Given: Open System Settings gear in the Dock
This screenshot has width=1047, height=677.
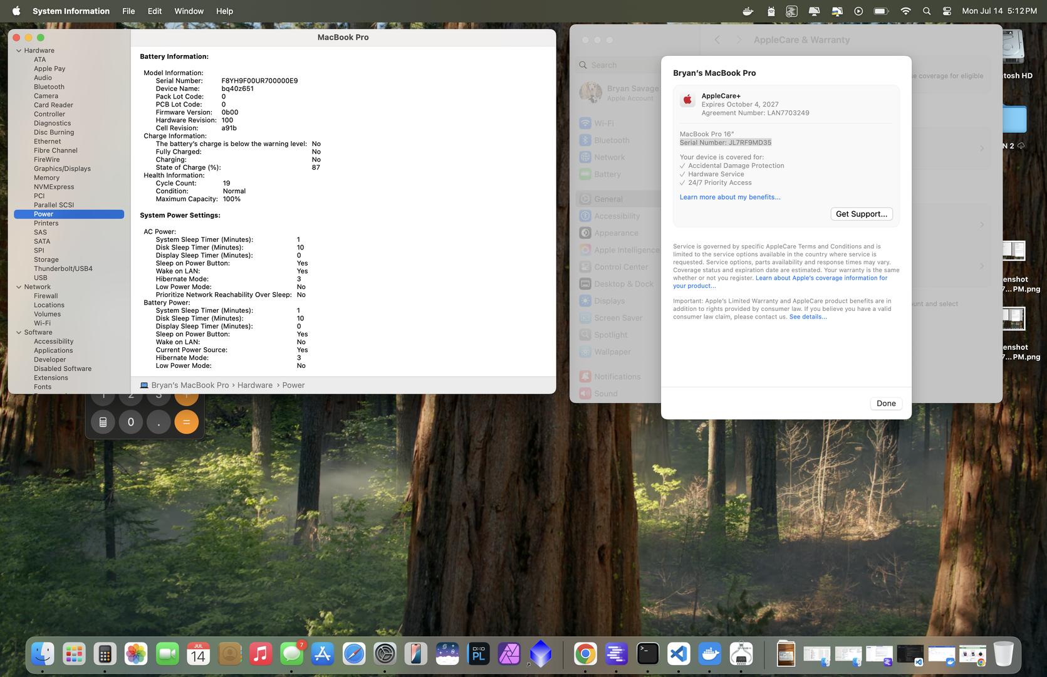Looking at the screenshot, I should click(385, 654).
